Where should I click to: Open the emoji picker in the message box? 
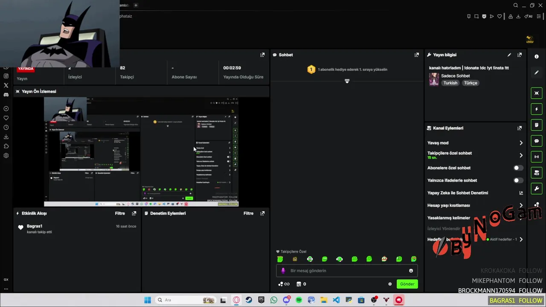pyautogui.click(x=411, y=271)
